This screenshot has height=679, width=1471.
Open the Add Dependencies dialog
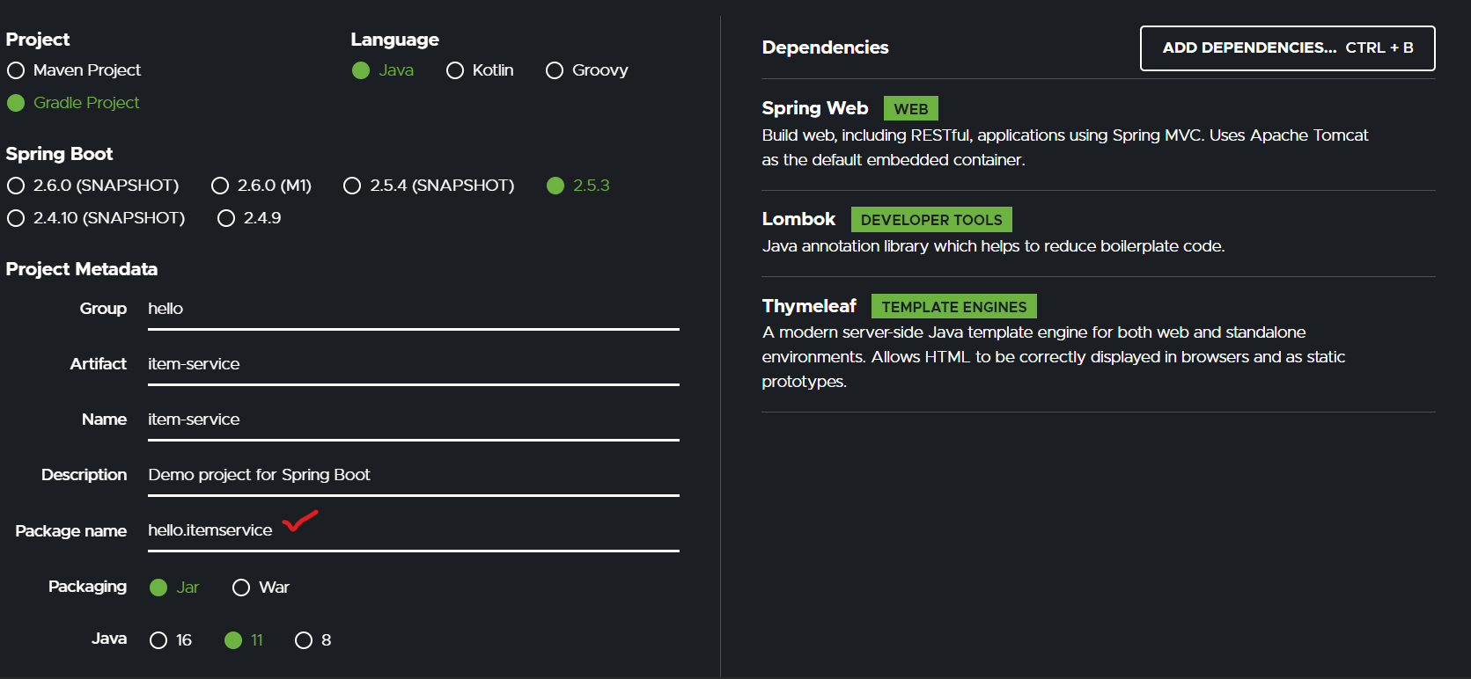coord(1287,48)
